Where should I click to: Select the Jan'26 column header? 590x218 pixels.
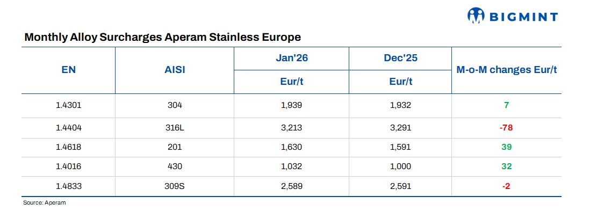point(291,58)
